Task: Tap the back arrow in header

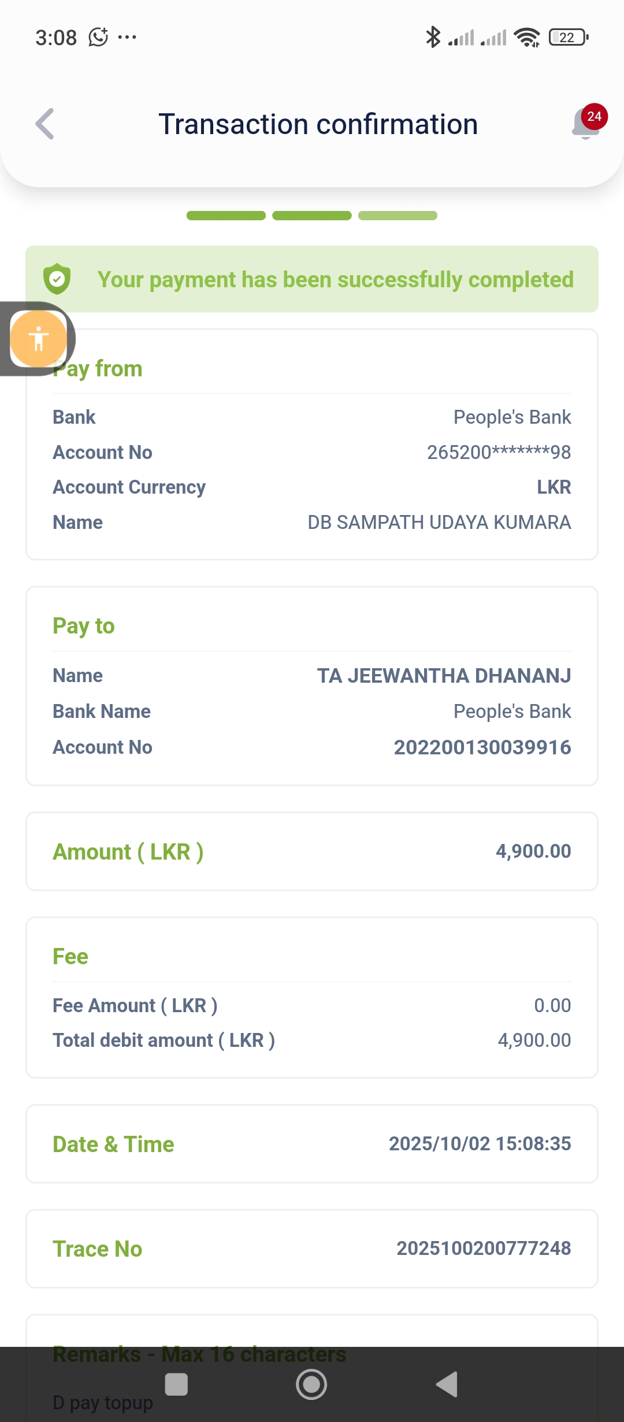Action: (45, 124)
